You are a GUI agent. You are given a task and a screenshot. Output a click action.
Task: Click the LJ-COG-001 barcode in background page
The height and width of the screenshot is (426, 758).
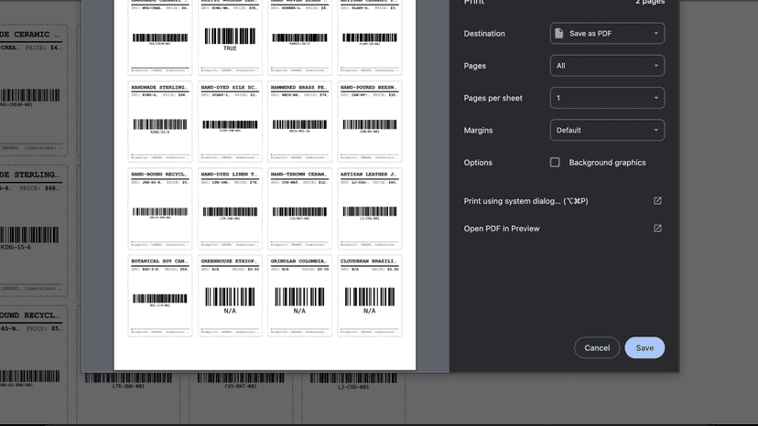[x=353, y=380]
